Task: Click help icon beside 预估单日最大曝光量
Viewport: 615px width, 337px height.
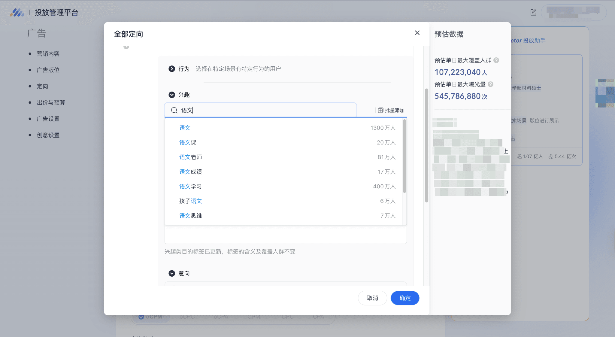Action: (491, 84)
